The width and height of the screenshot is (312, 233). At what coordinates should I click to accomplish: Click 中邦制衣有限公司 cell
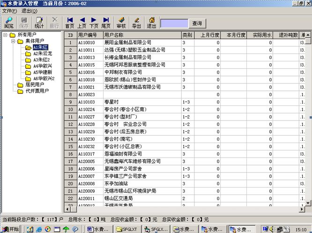142,72
